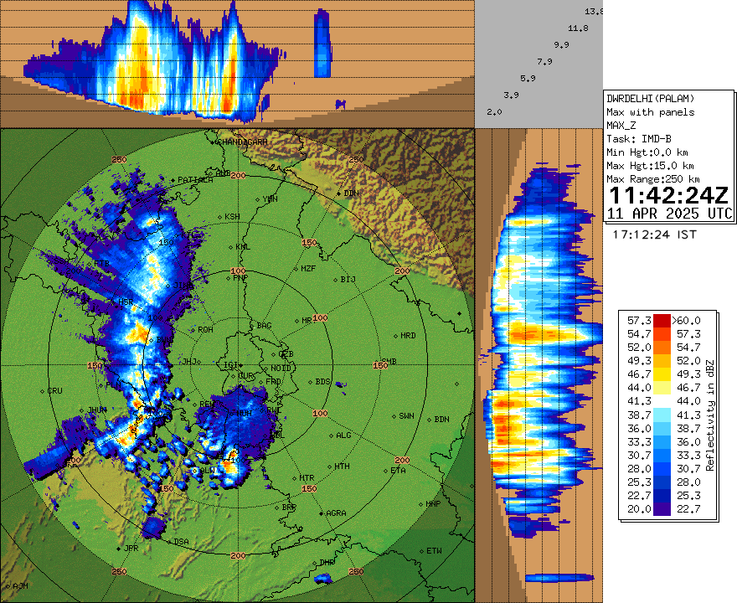Select the Max Hgt:15.0 km line

pos(650,166)
